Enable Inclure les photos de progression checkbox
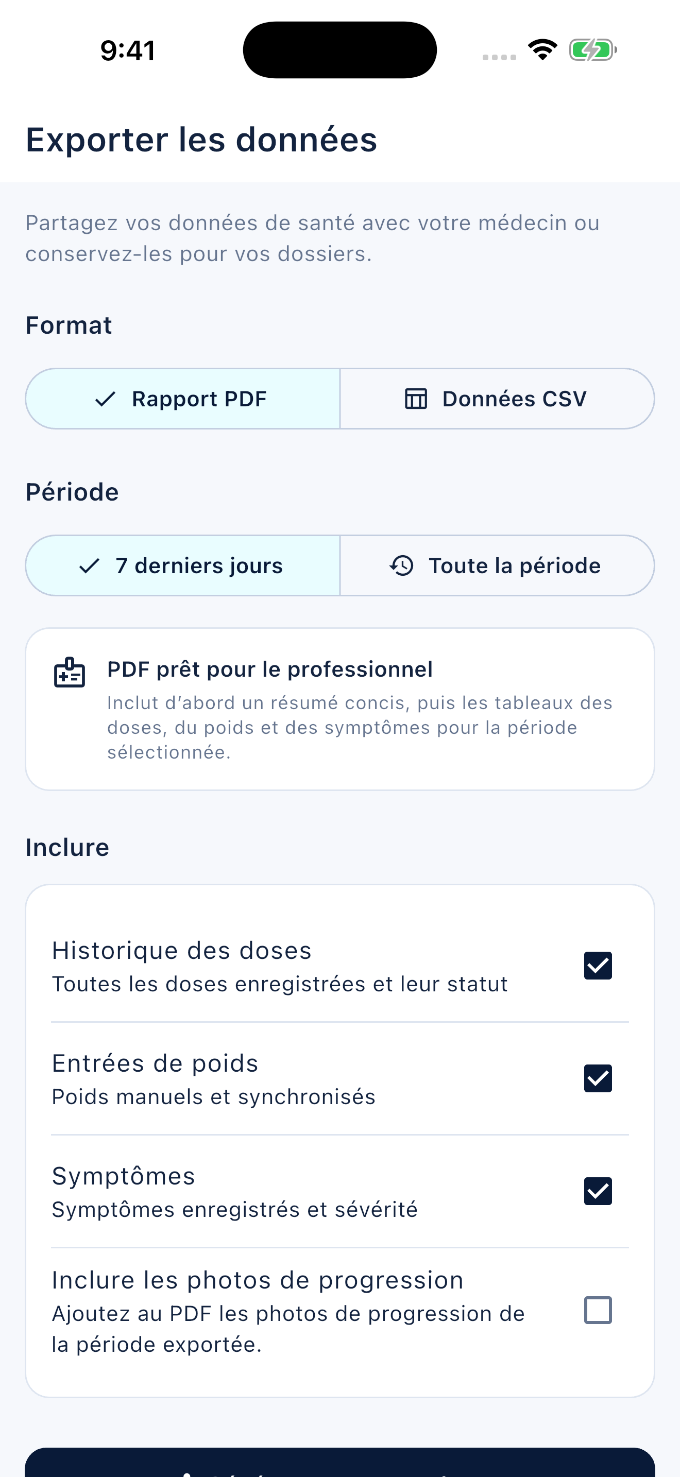 tap(598, 1310)
